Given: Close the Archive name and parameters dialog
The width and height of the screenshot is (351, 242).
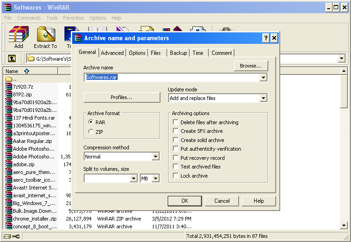Looking at the screenshot, I should click(x=274, y=38).
